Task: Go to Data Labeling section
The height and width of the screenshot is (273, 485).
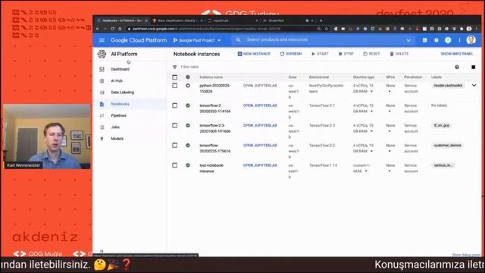Action: click(123, 93)
